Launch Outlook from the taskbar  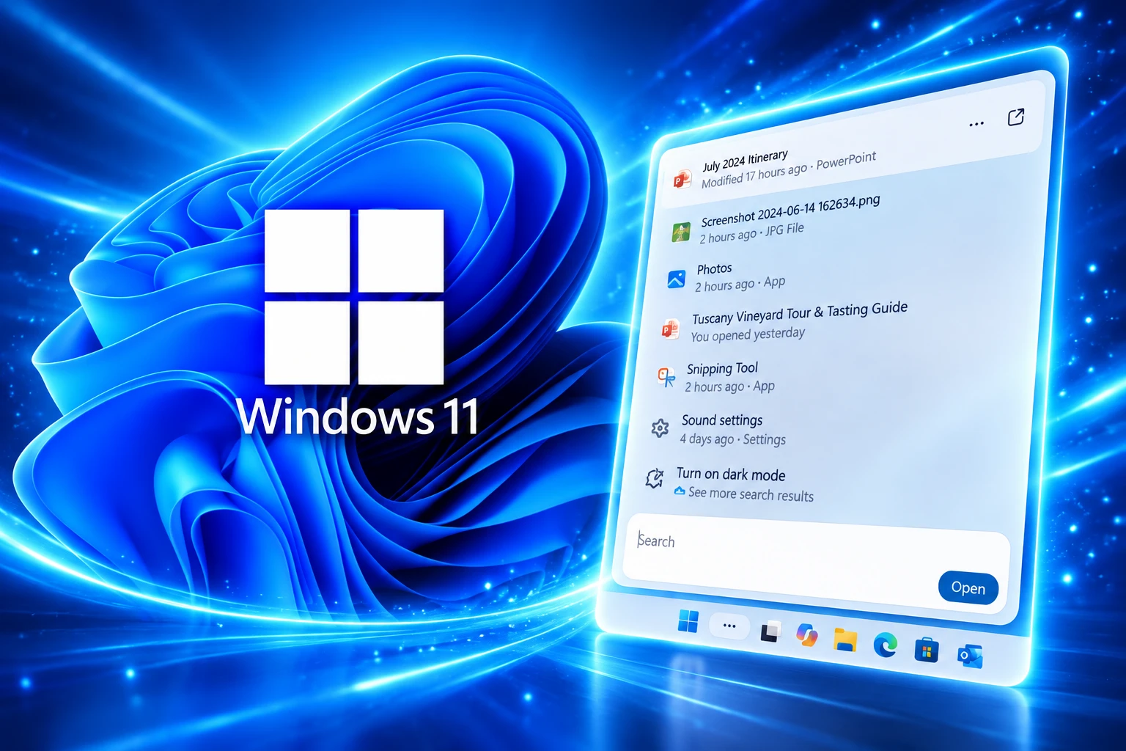click(x=971, y=655)
